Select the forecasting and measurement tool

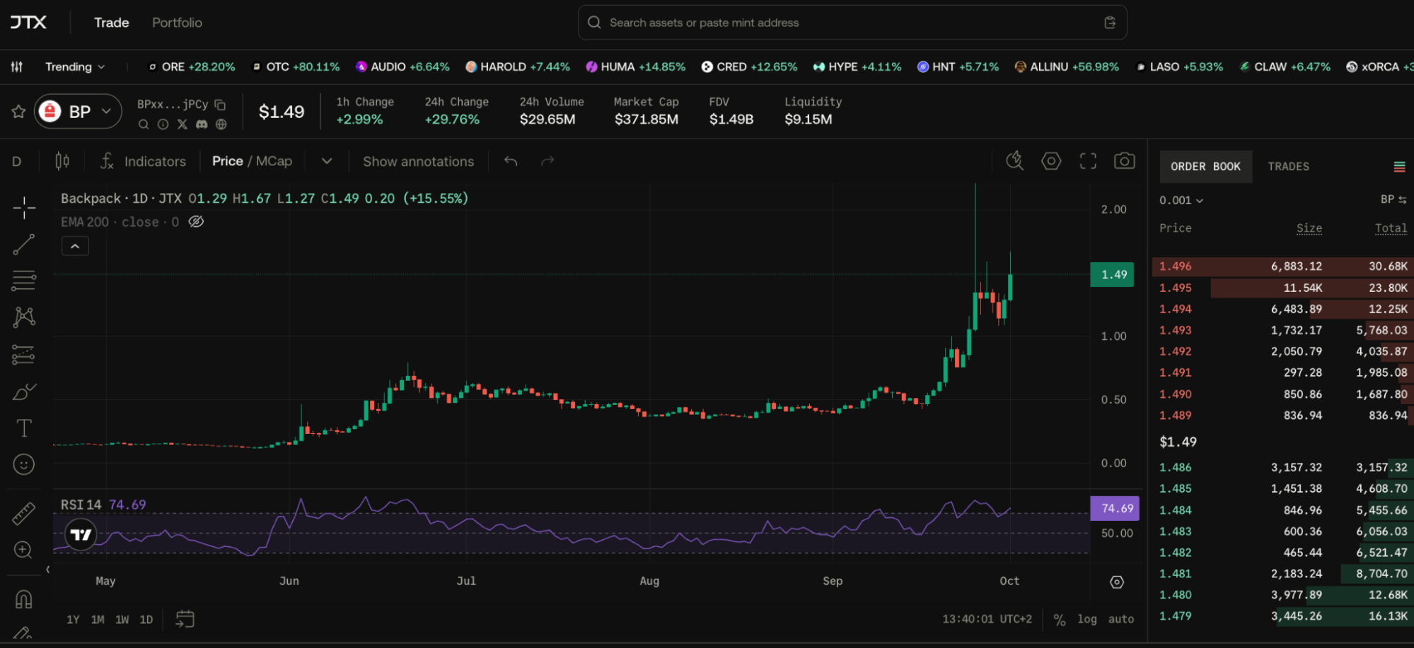pos(24,354)
